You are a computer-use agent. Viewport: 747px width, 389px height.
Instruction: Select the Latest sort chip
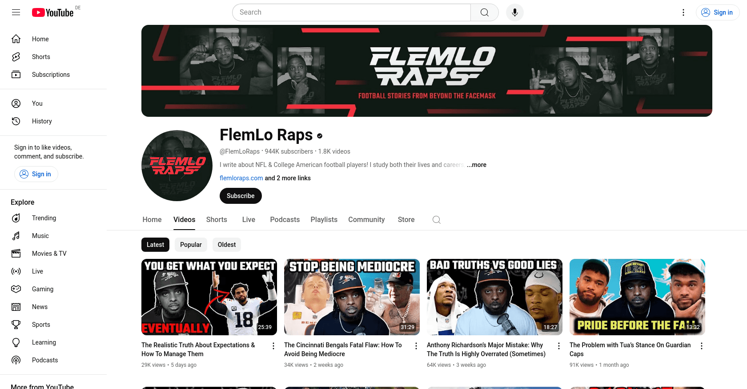point(155,245)
